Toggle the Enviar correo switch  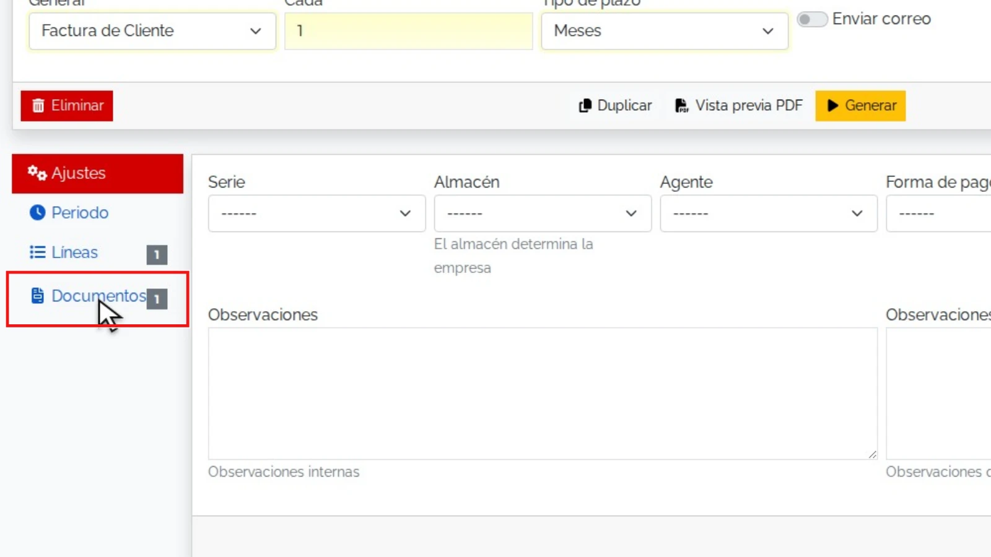pos(812,19)
